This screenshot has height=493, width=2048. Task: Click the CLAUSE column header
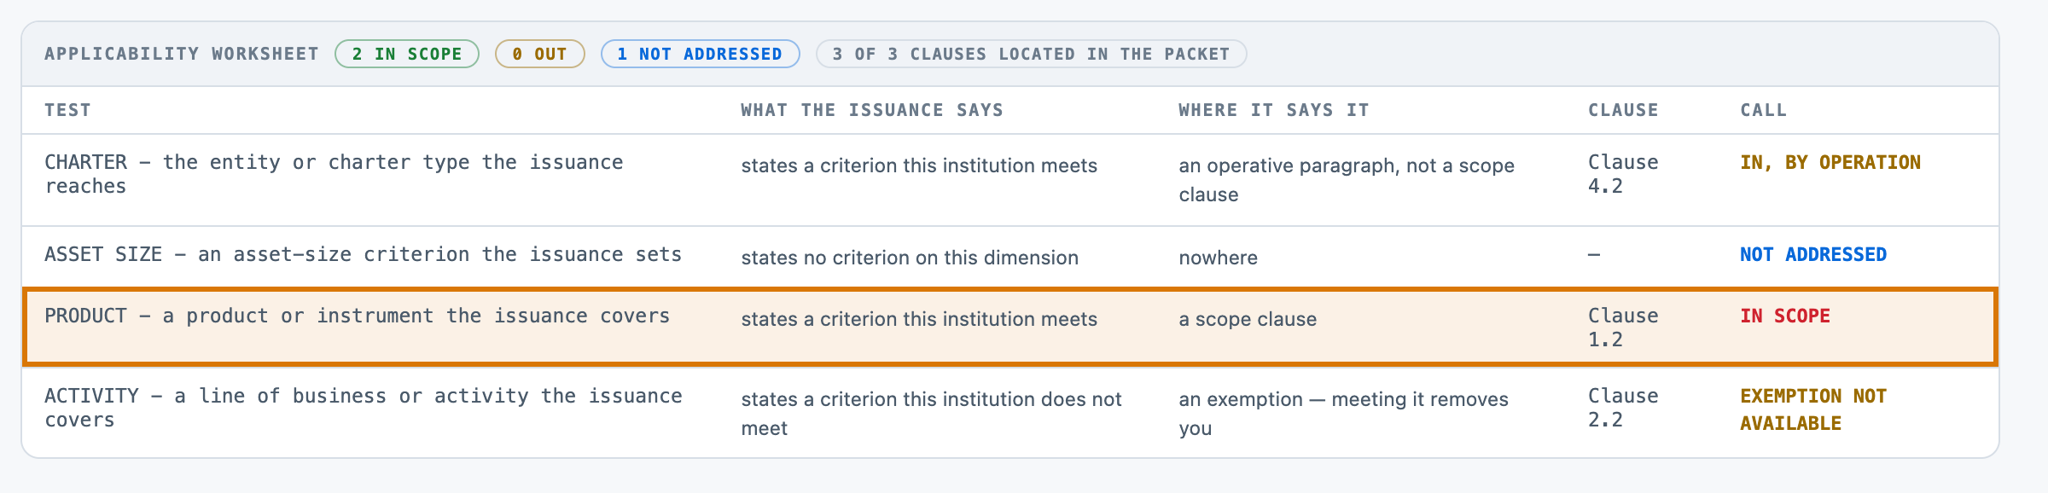pyautogui.click(x=1623, y=110)
